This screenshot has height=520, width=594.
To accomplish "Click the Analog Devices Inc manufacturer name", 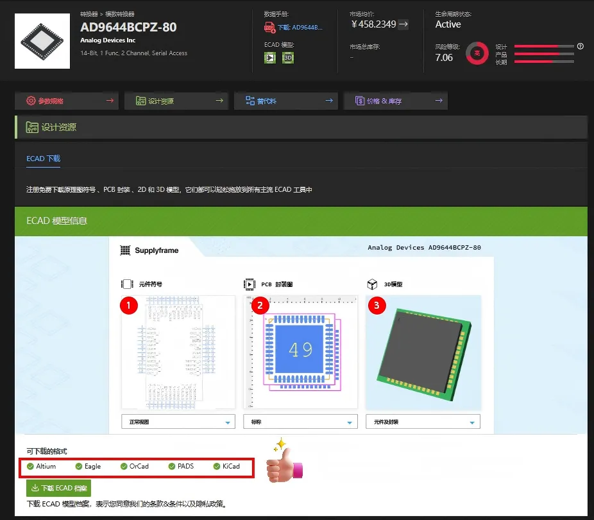I will [108, 40].
